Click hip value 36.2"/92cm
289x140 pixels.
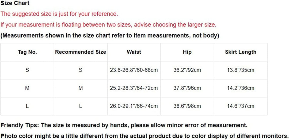click(187, 70)
